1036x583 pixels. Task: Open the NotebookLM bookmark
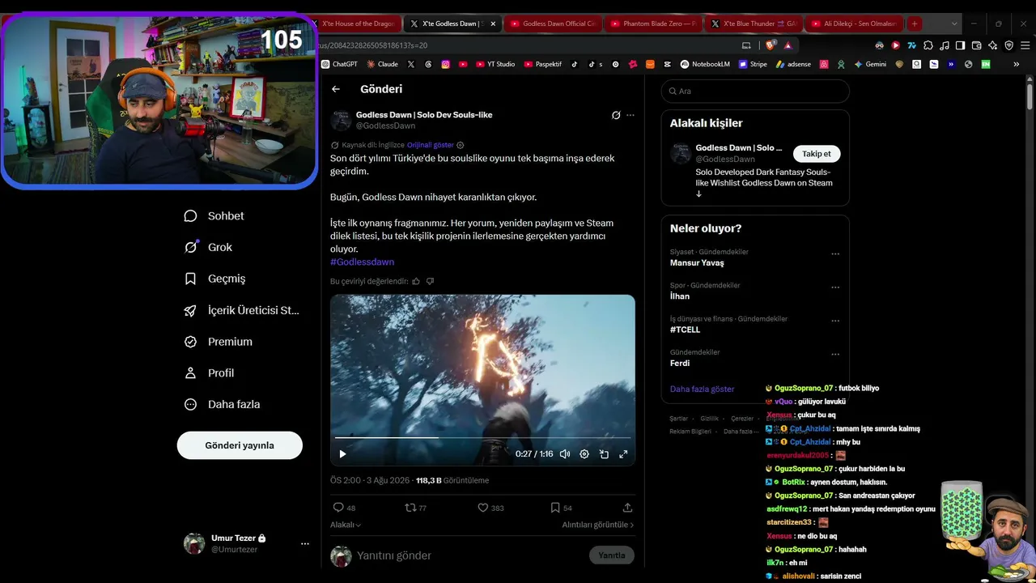[x=705, y=64]
